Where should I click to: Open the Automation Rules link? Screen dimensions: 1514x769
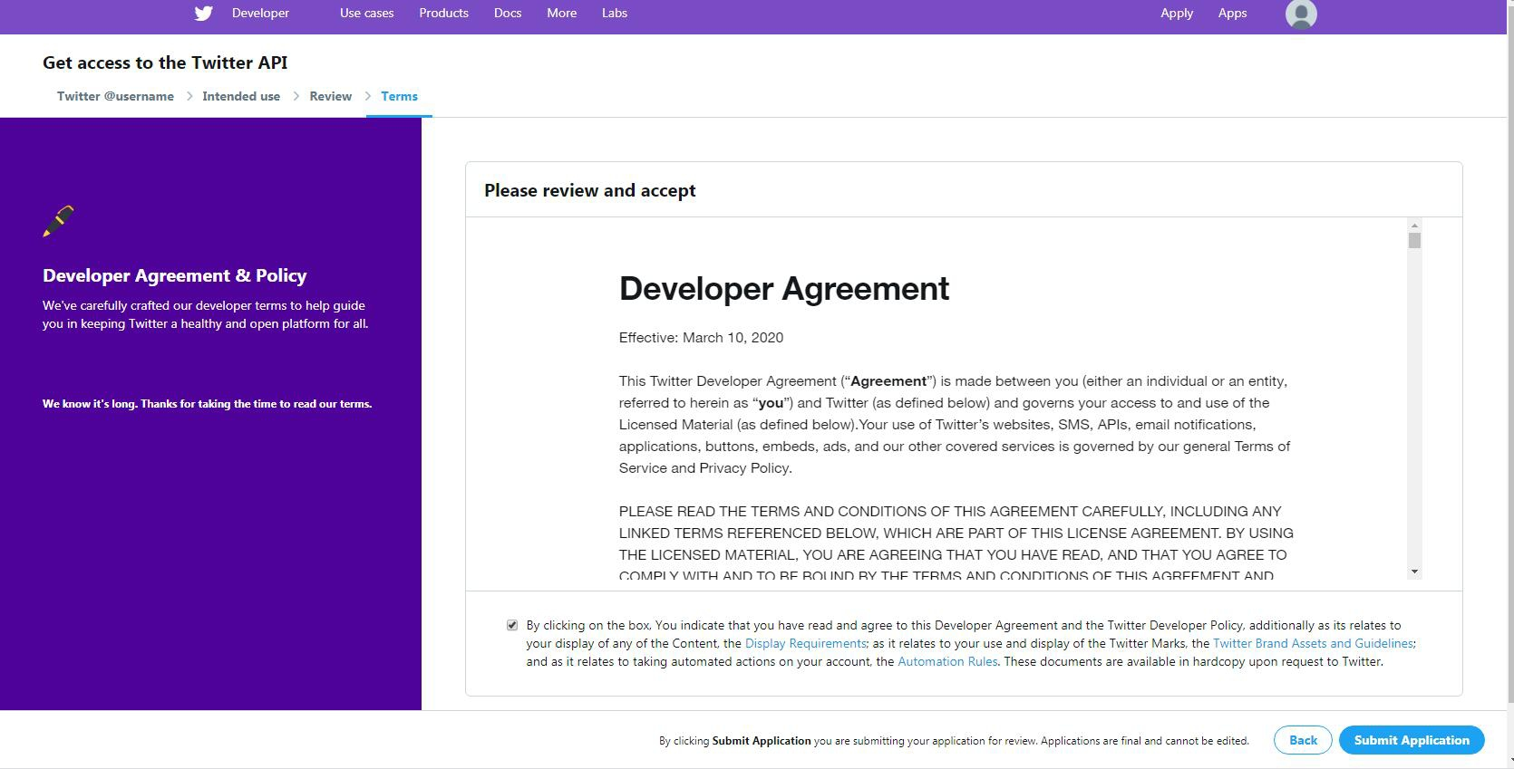pos(947,661)
